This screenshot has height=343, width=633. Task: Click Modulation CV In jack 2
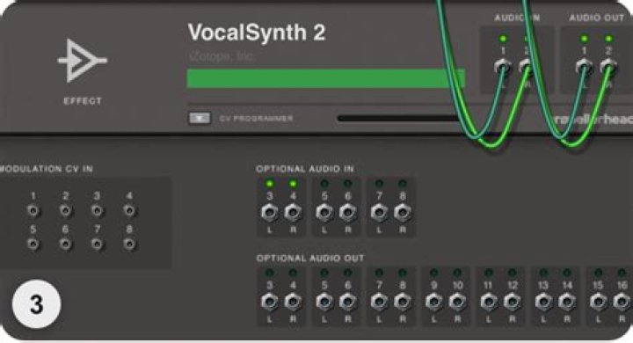(65, 210)
